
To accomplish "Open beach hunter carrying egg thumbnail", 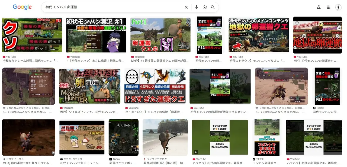I will tap(165, 137).
